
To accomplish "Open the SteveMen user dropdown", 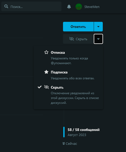I will [x=88, y=7].
